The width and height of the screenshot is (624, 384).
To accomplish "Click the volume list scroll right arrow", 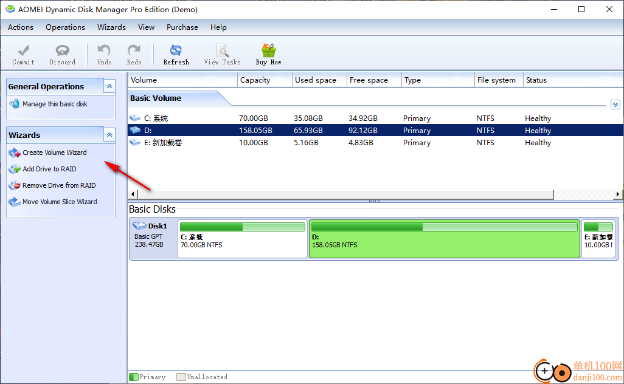I will click(x=618, y=194).
